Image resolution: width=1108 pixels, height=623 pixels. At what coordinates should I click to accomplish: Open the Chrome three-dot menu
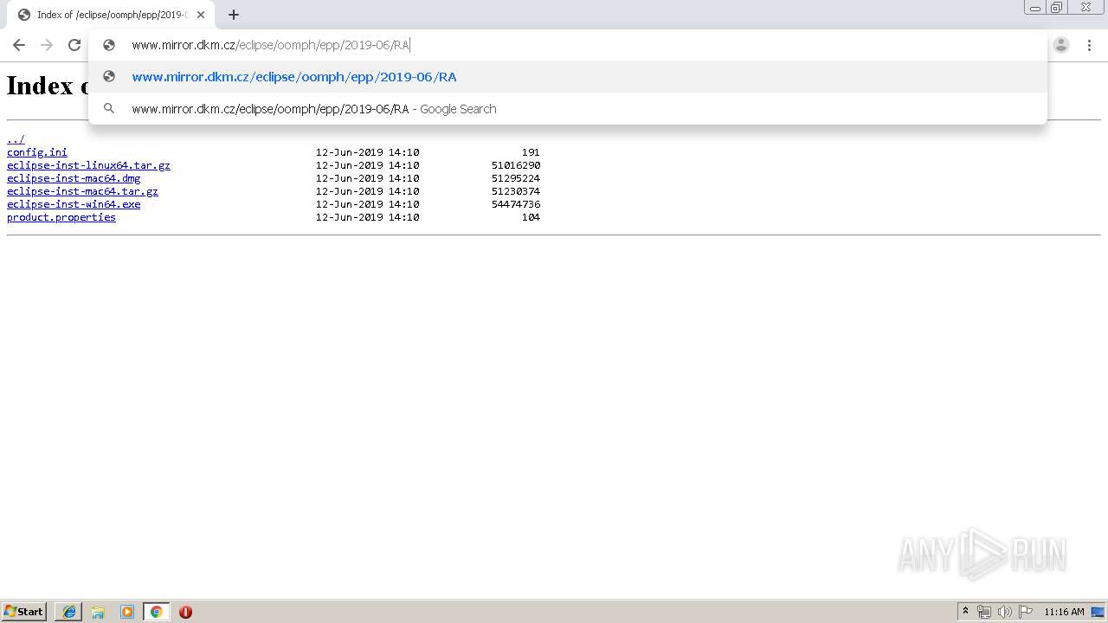pyautogui.click(x=1089, y=45)
